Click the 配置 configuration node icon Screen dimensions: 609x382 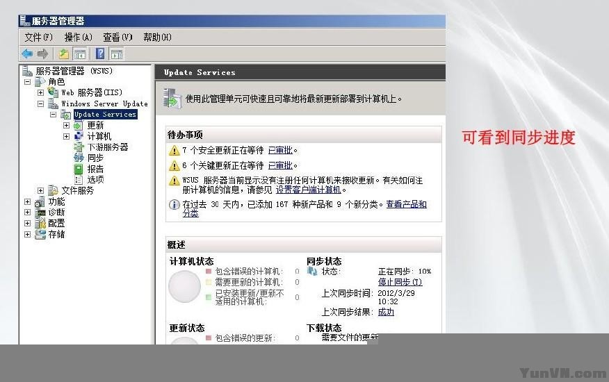pos(40,223)
